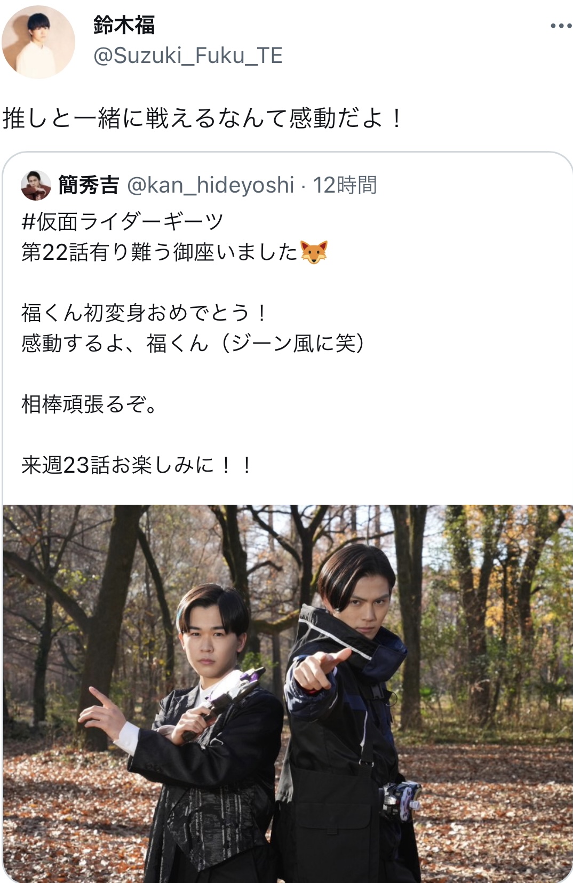
Task: Click the line 相棒頑張るぞ。
Action: point(90,404)
